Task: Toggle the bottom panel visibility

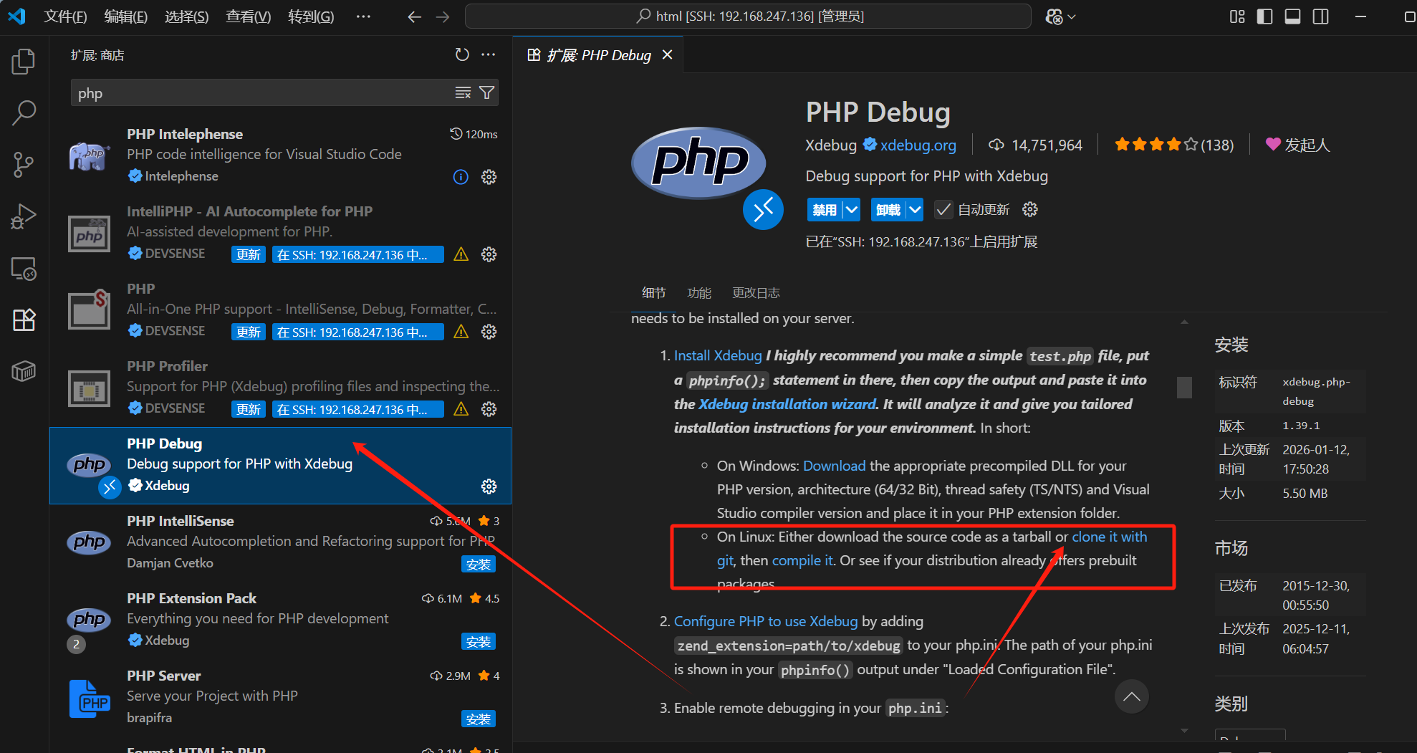Action: tap(1293, 16)
